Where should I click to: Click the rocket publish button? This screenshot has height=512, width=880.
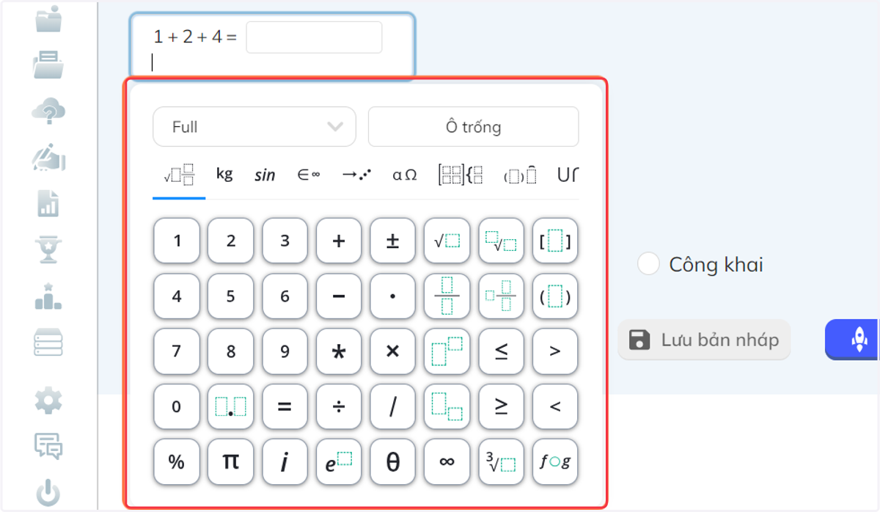point(853,339)
